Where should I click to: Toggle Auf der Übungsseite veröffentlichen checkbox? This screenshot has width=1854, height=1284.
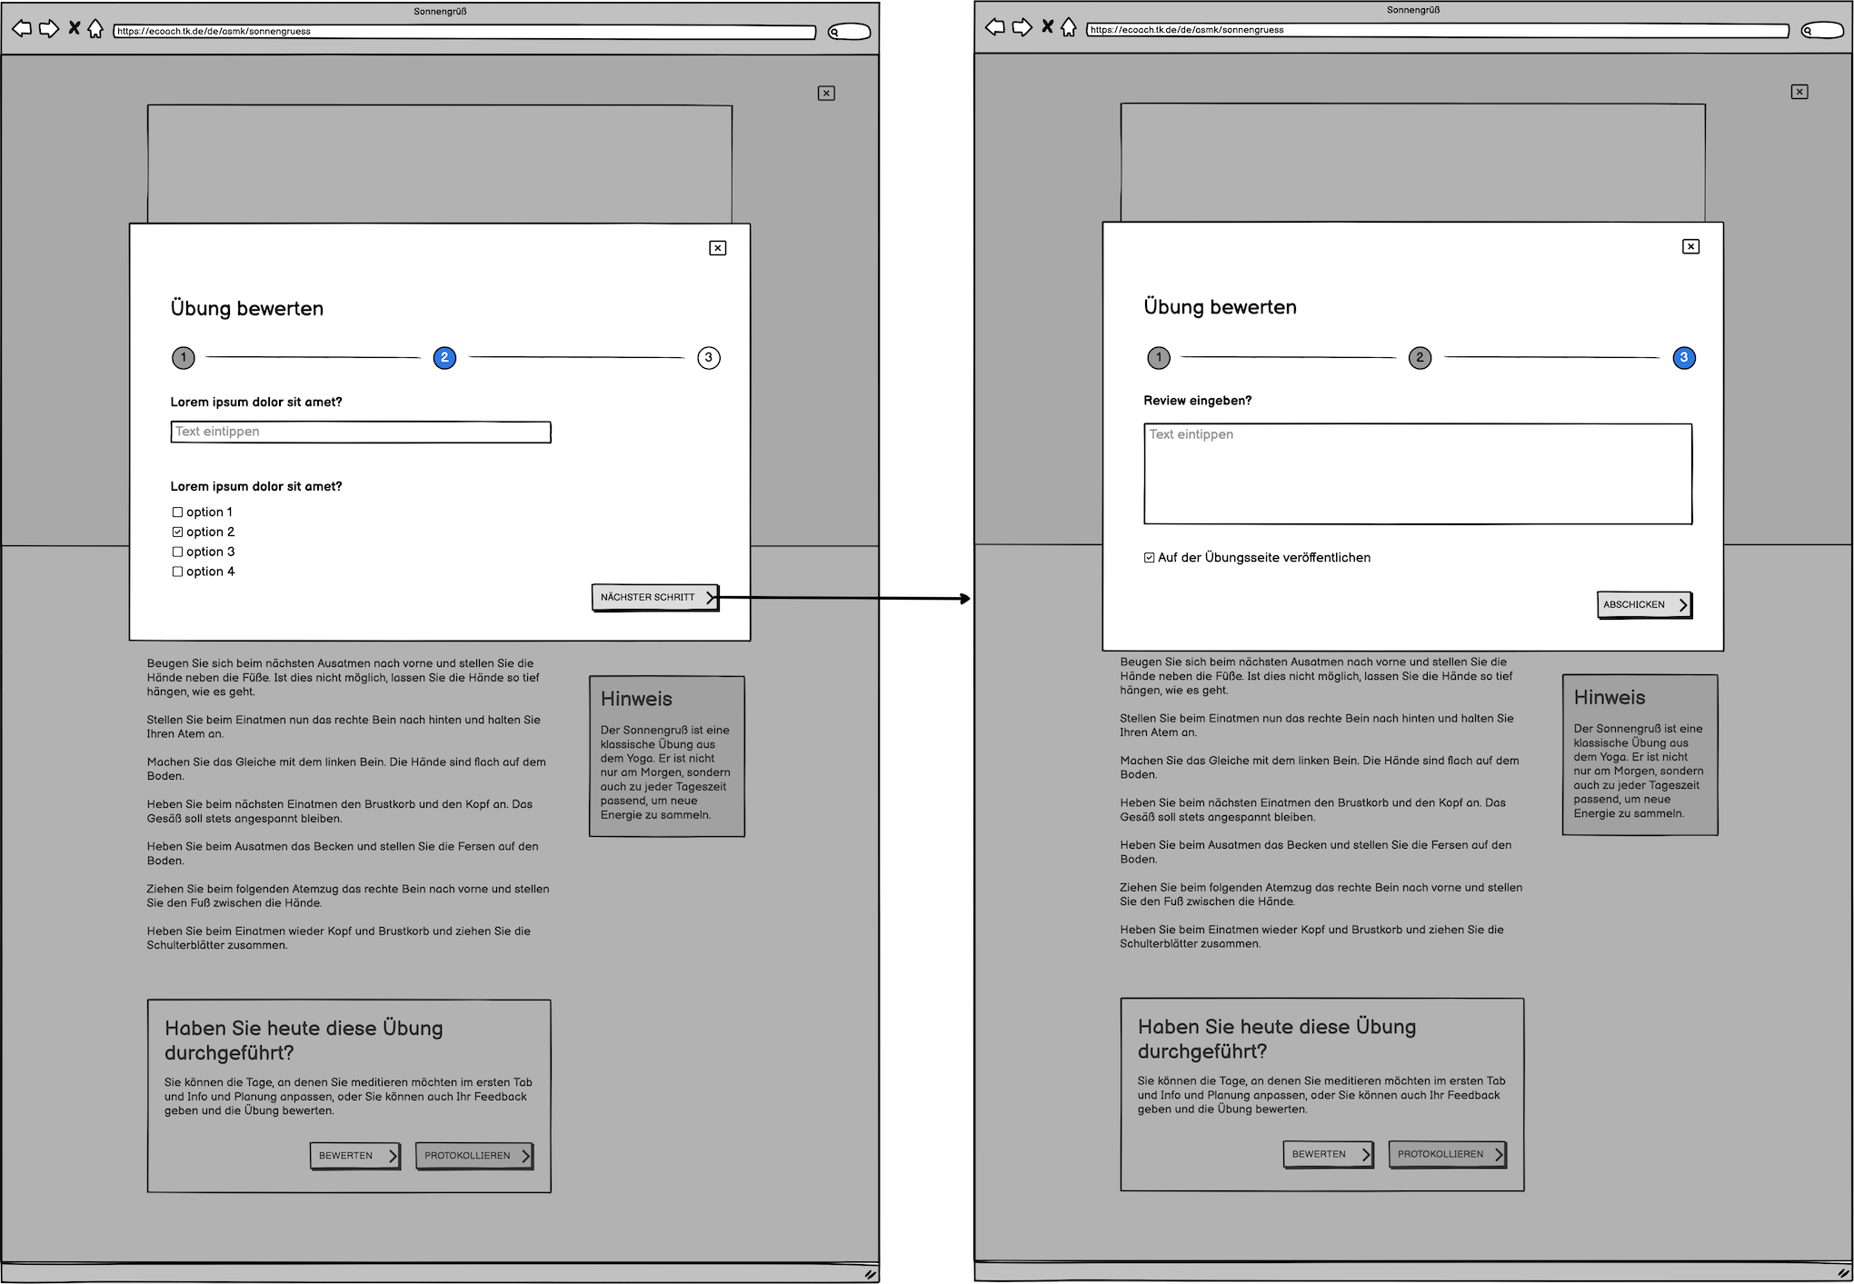(x=1150, y=558)
